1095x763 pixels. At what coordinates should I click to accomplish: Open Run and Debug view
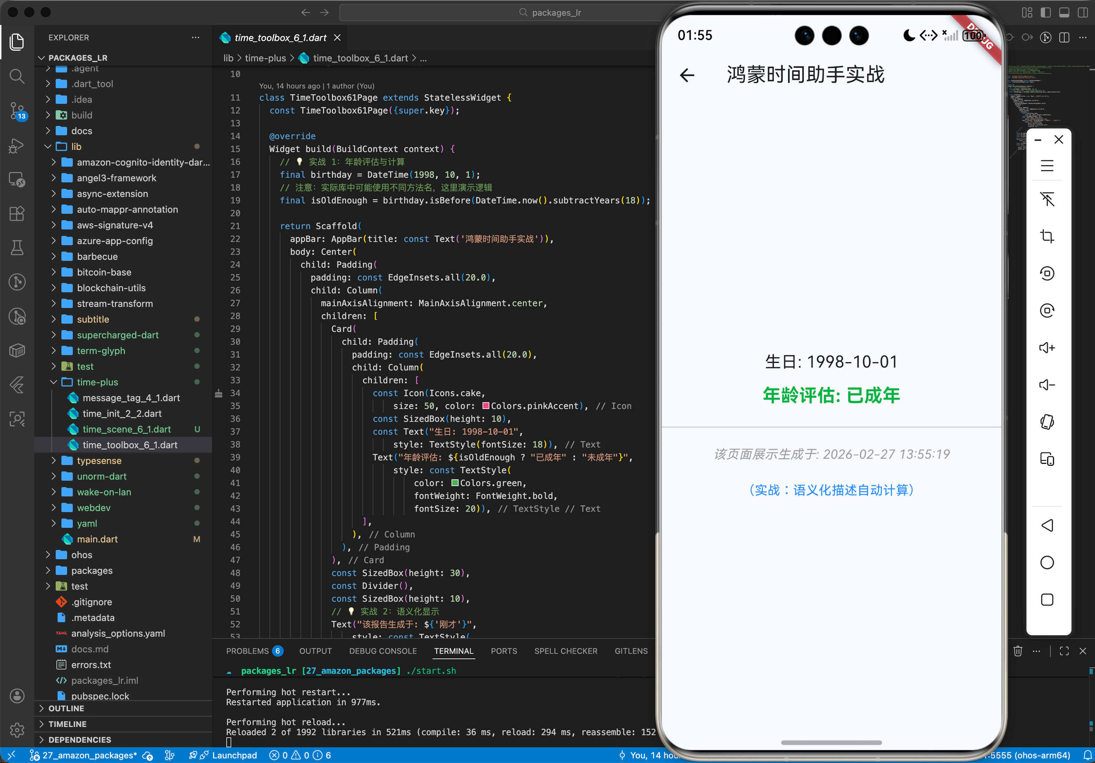pos(17,146)
